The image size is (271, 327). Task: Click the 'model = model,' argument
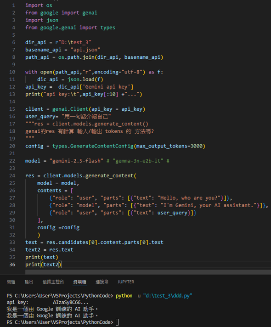(x=58, y=183)
